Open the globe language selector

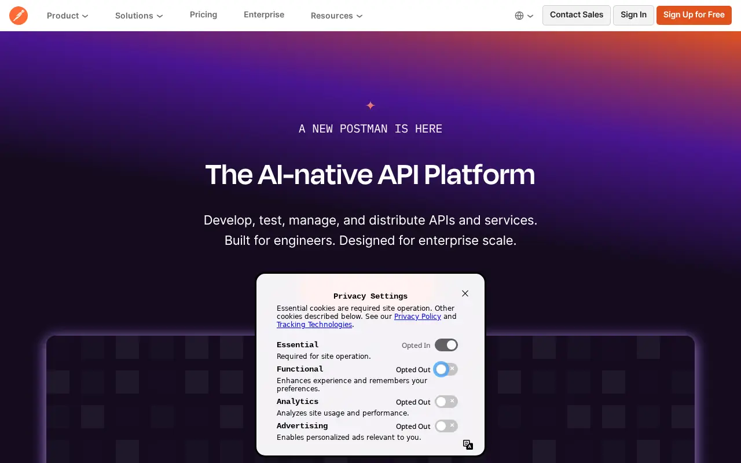coord(524,16)
